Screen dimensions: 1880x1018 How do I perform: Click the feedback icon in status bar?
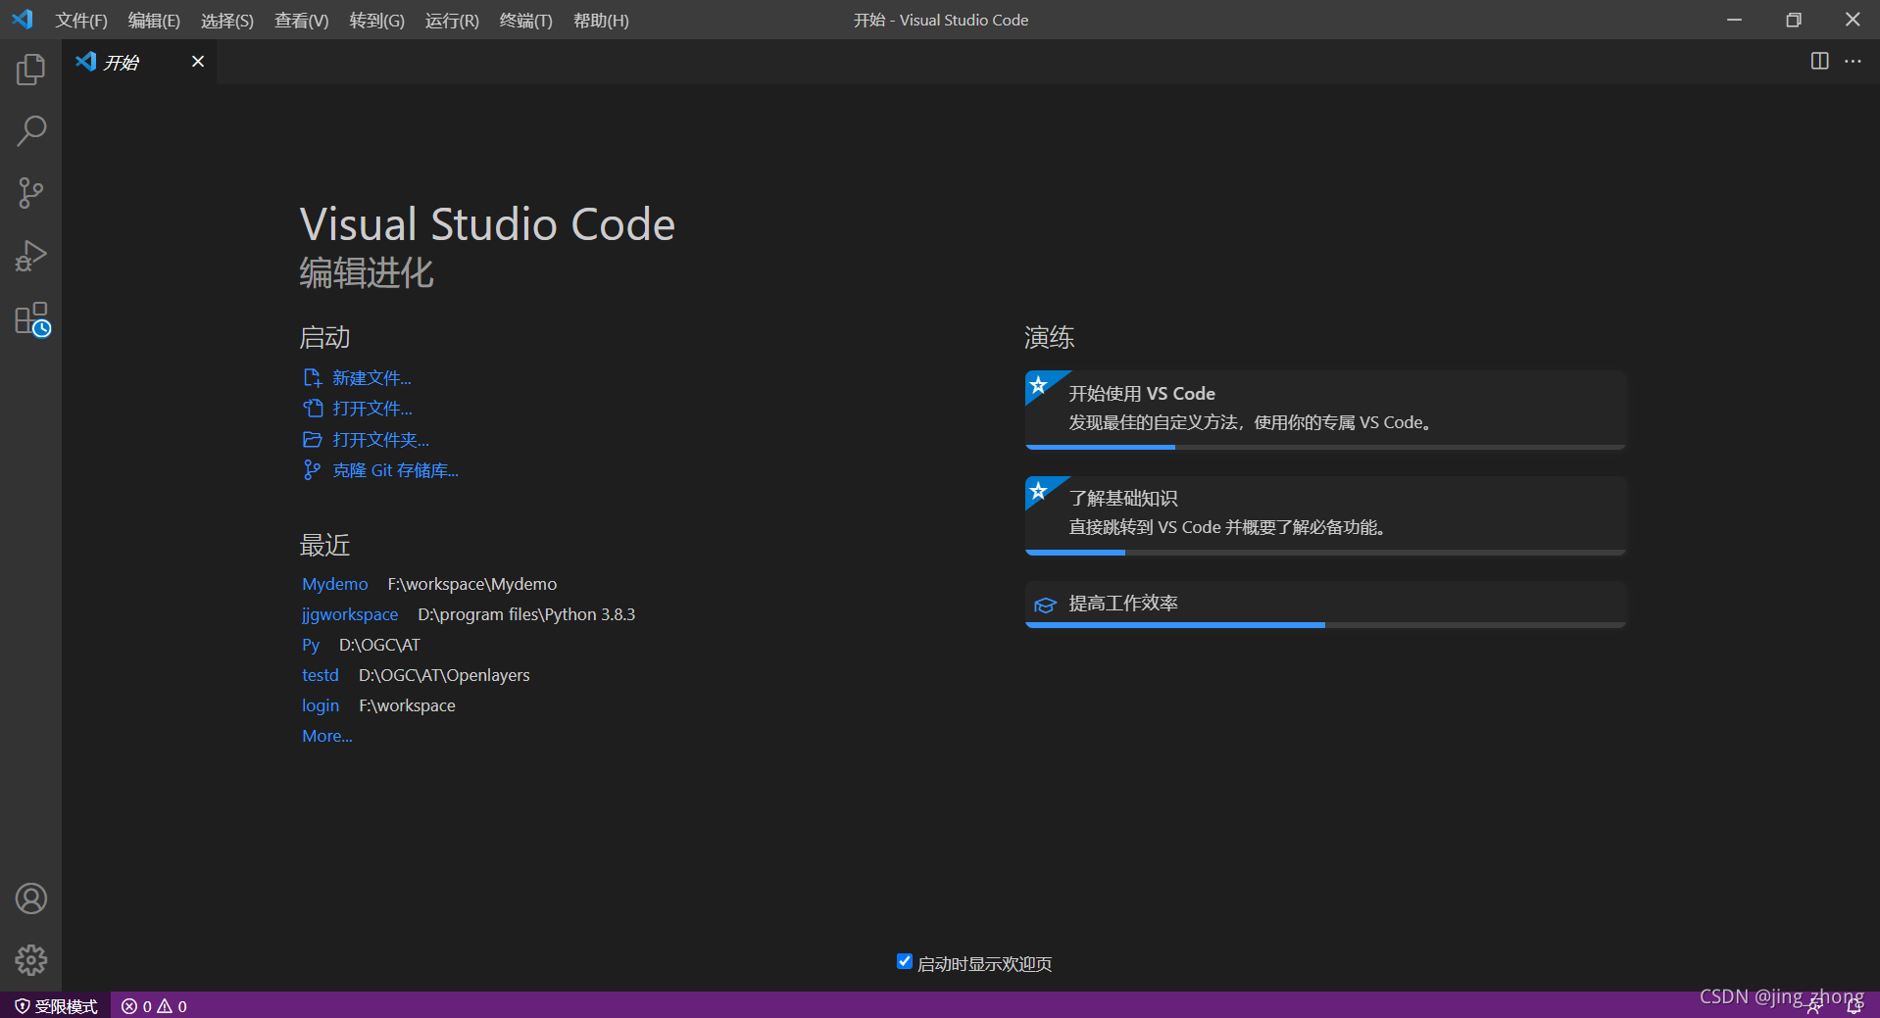click(x=1814, y=1008)
